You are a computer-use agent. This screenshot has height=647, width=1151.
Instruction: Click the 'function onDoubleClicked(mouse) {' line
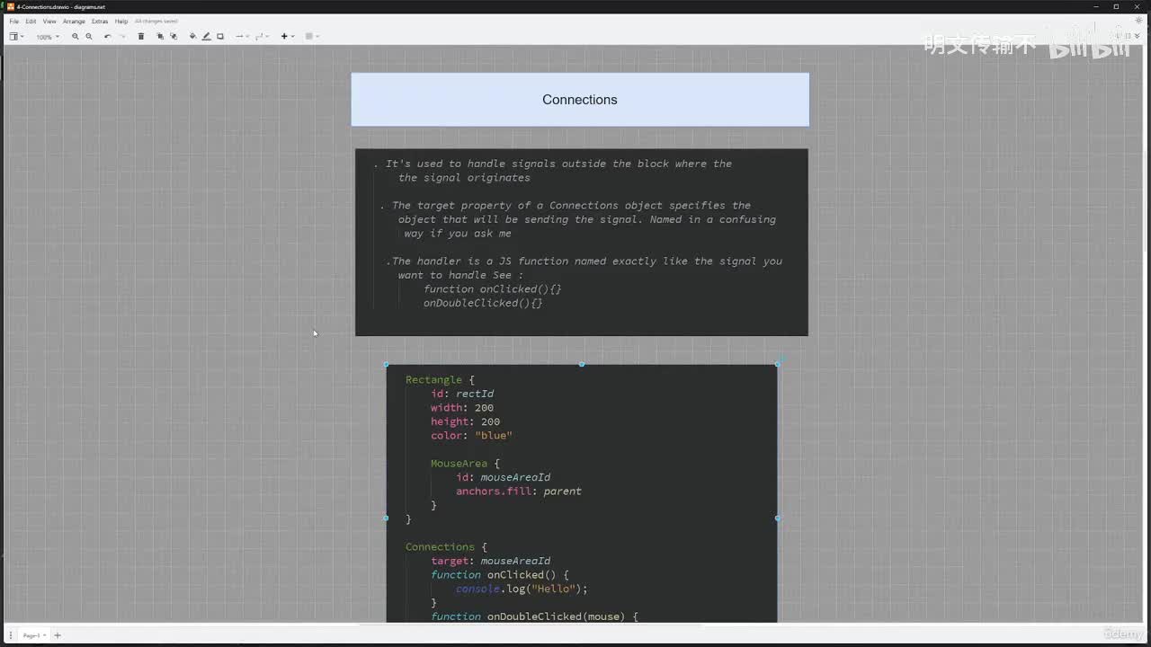(x=534, y=616)
